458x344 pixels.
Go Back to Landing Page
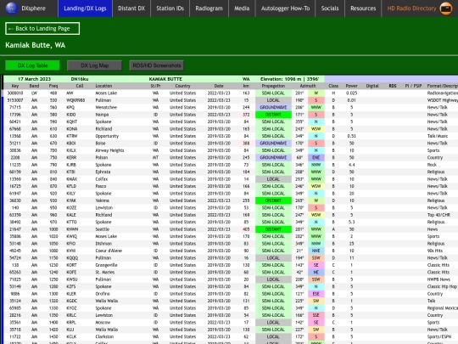click(42, 28)
